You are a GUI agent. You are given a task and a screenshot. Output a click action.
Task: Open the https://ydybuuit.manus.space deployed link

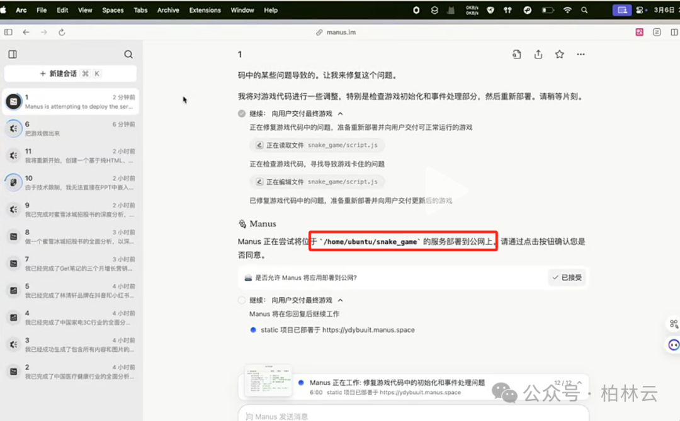[x=368, y=330]
